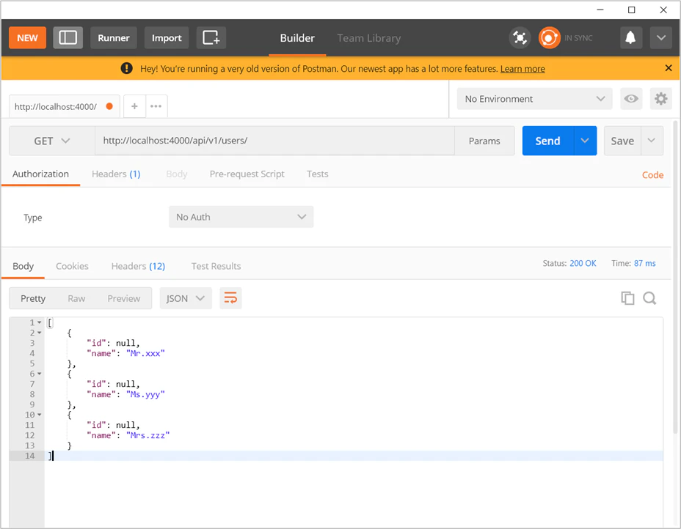Open the response Headers (12) tab

pyautogui.click(x=138, y=266)
